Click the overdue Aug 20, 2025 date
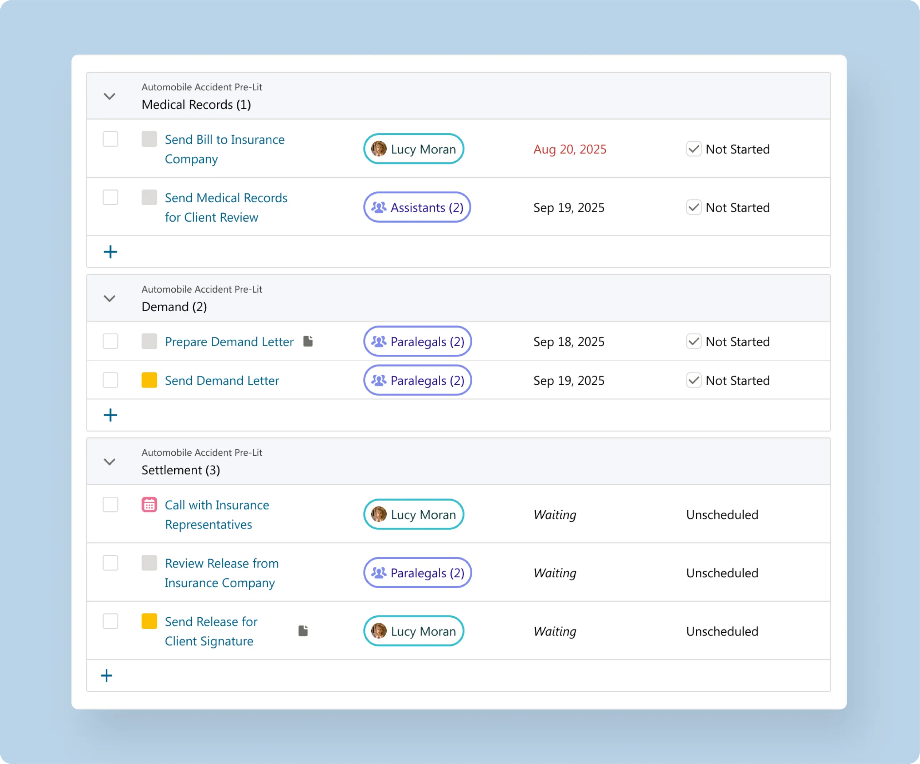This screenshot has height=764, width=920. coord(569,149)
